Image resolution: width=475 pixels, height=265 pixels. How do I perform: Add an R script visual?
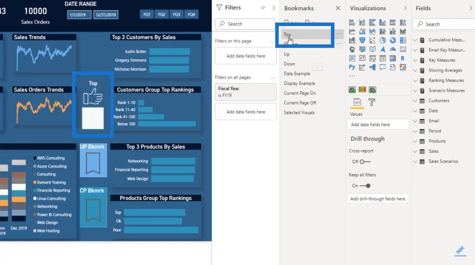coord(403,58)
